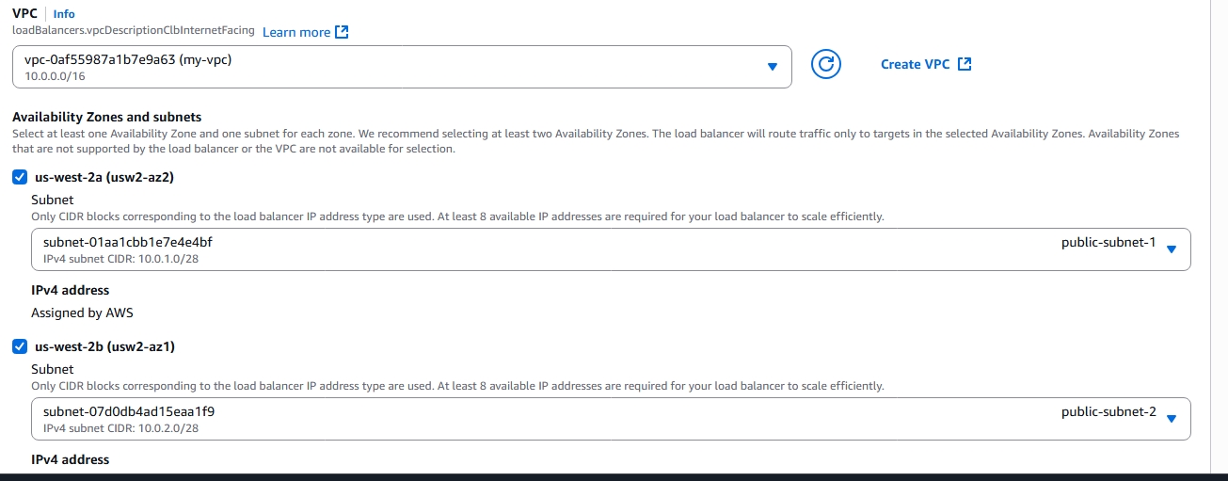Uncheck the us-west-2a availability zone
Screen dimensions: 1228x481
(x=20, y=177)
